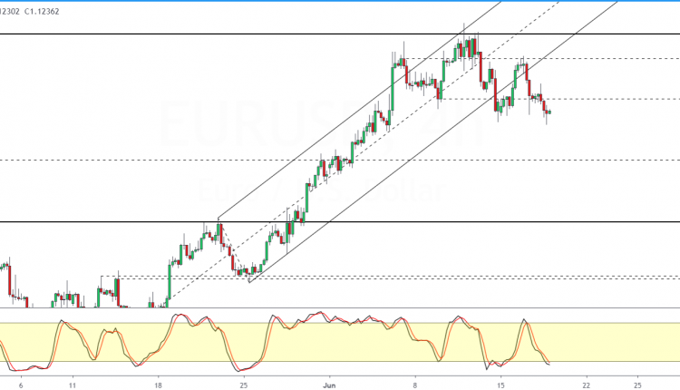Viewport: 680px width, 390px height.
Task: Select the 15 date label on time axis
Action: (x=500, y=385)
